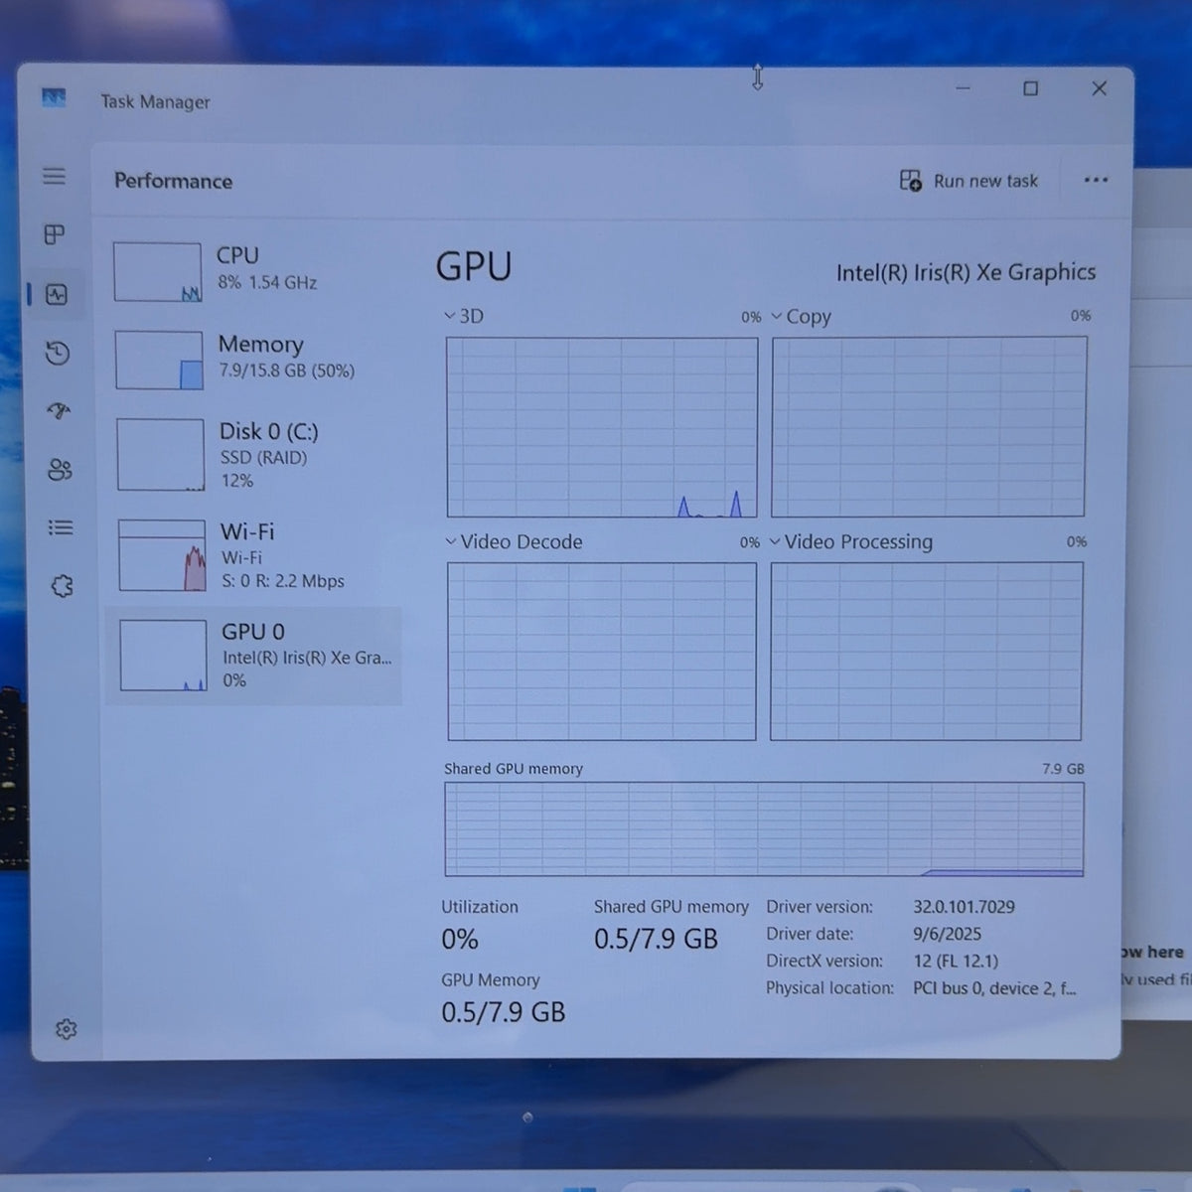Open the 3D engine dropdown
The width and height of the screenshot is (1192, 1192).
[463, 316]
